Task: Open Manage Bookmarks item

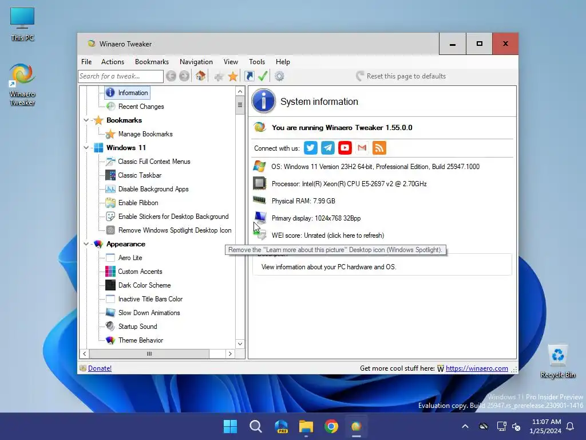Action: click(x=145, y=134)
